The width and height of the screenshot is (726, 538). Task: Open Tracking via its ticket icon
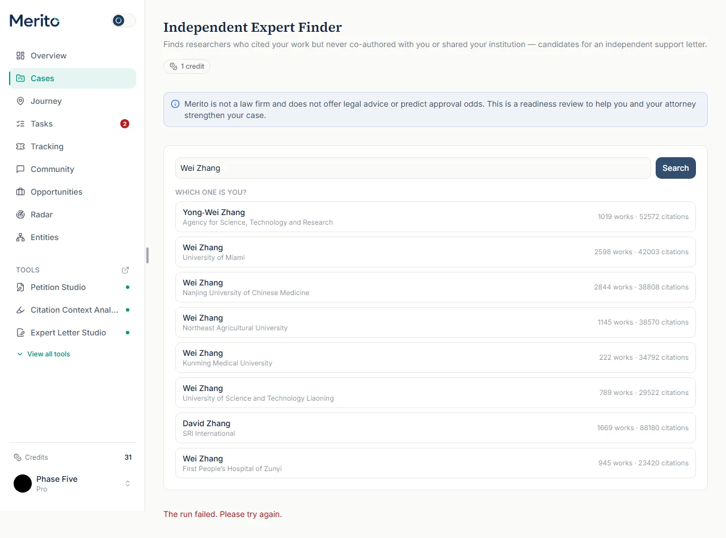tap(20, 146)
